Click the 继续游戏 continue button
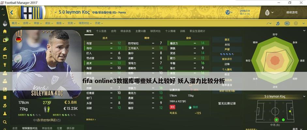This screenshot has width=307, height=130. point(292,12)
